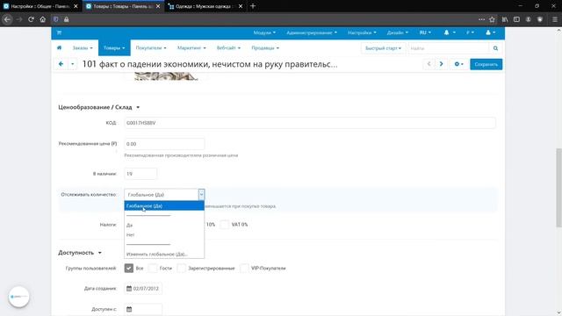Open the notifications bell menu
The height and width of the screenshot is (316, 562).
click(x=450, y=32)
